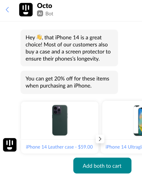Open the iPhone 14 Ultraglass product link
This screenshot has width=142, height=181.
click(124, 147)
